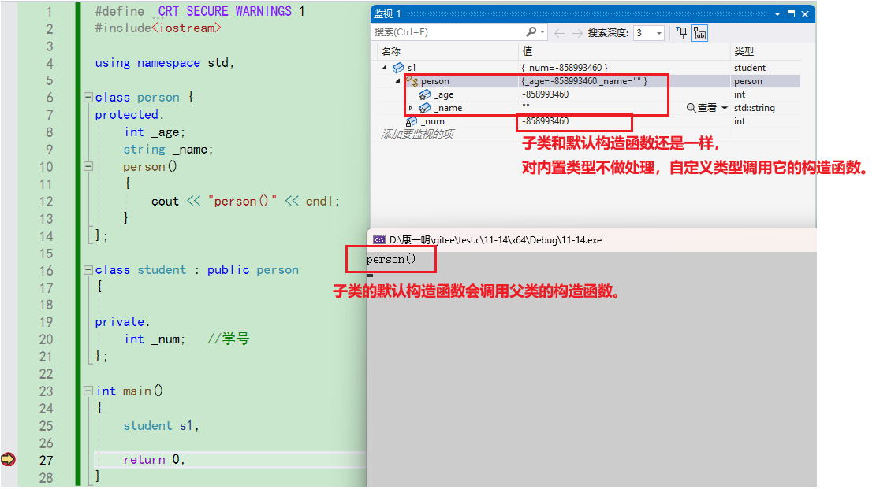891x489 pixels.
Task: Click the 'return 0;' code line
Action: coord(154,460)
